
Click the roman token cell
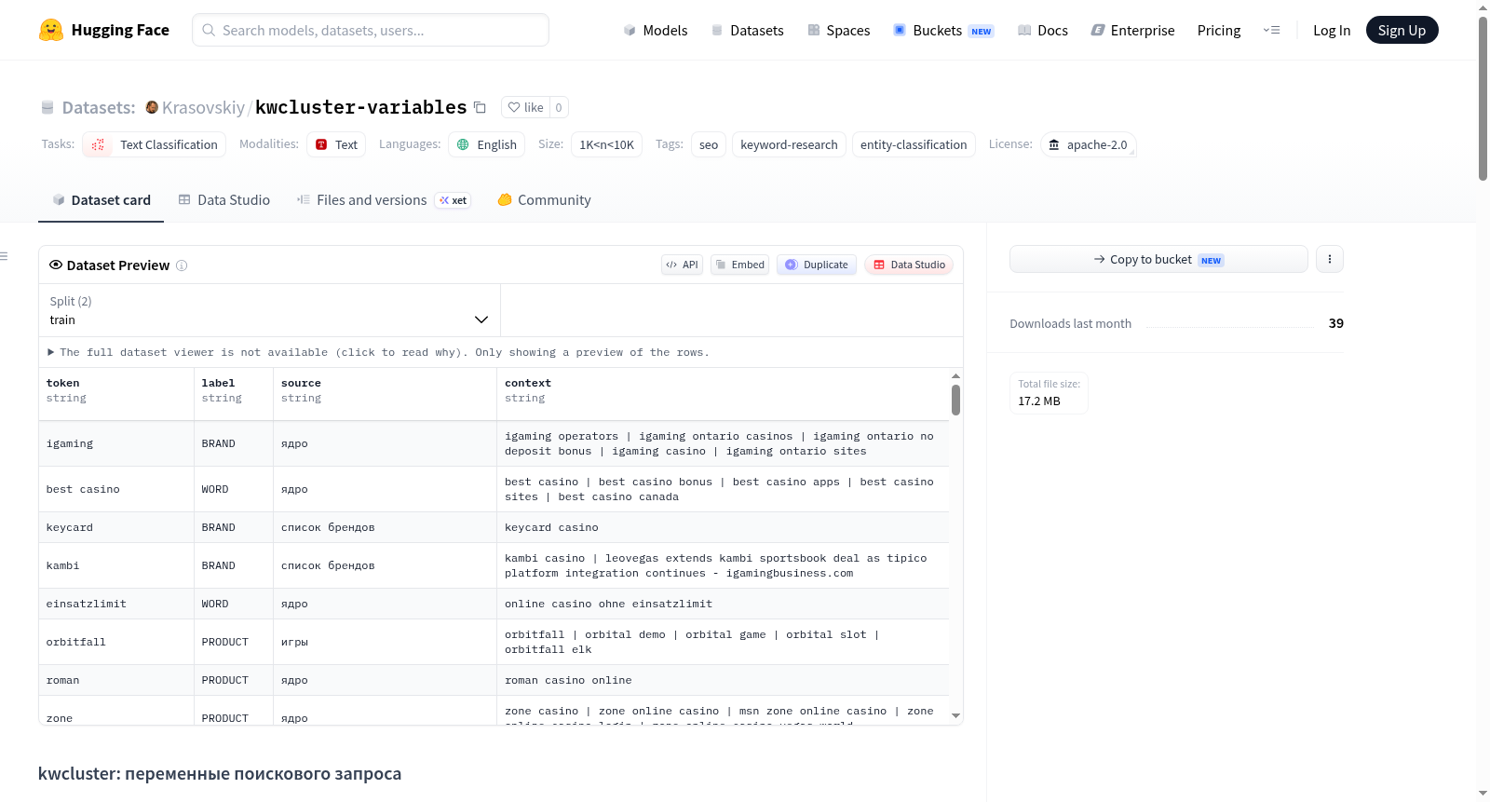(116, 681)
